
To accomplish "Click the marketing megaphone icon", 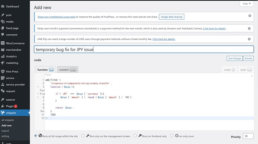I will pyautogui.click(x=3, y=63).
